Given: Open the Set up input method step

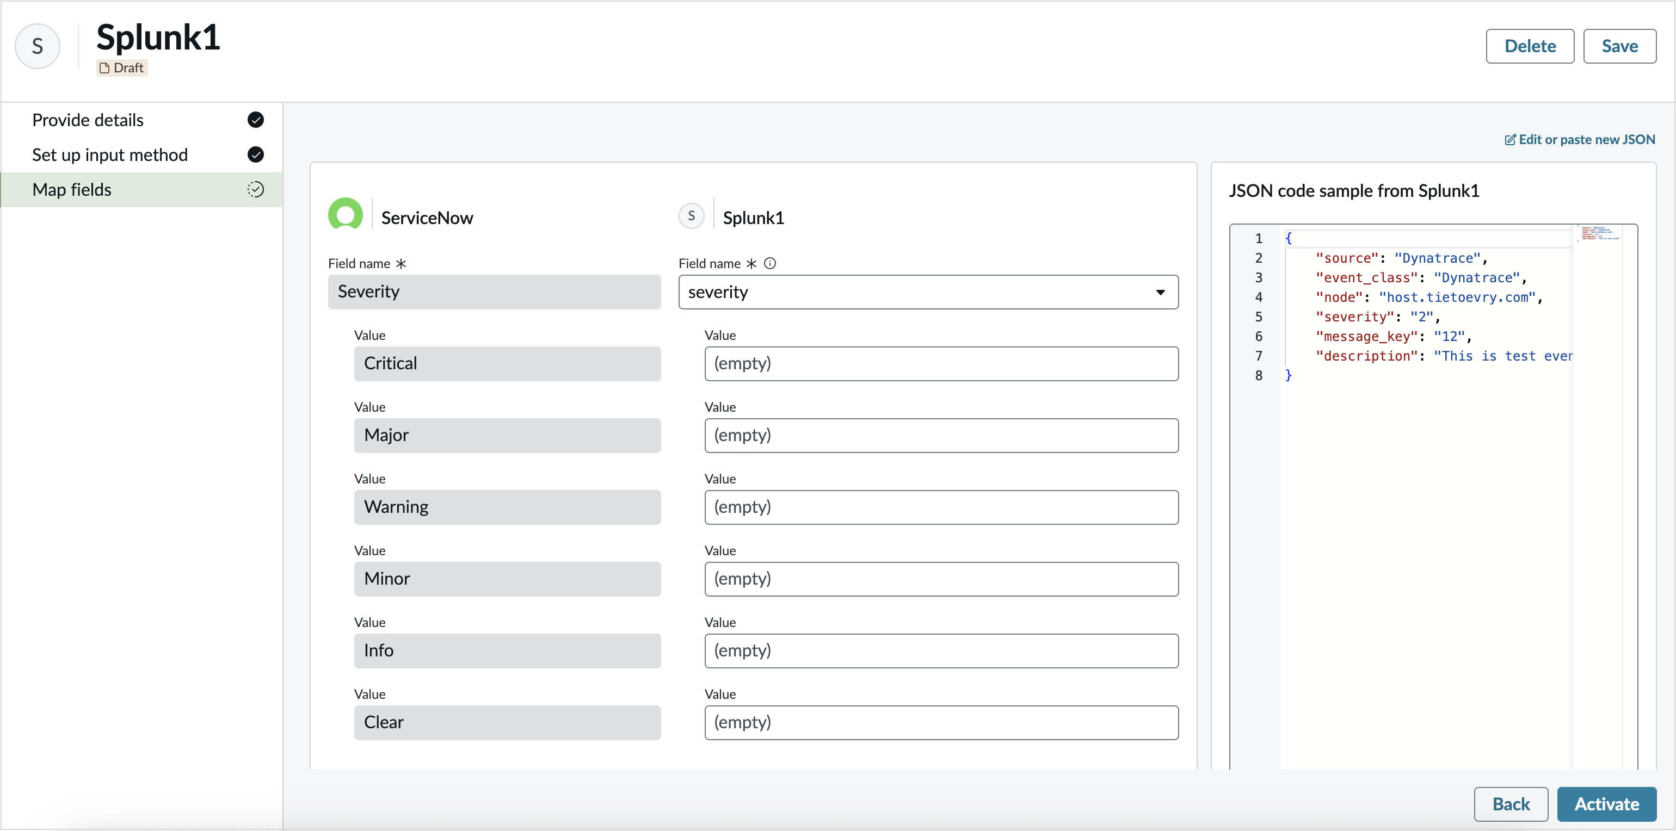Looking at the screenshot, I should coord(142,155).
